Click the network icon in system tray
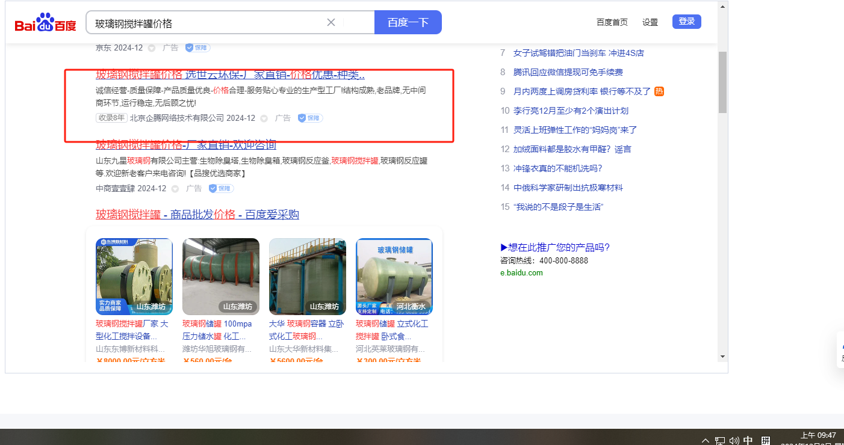Screen dimensions: 844x445 pyautogui.click(x=720, y=440)
